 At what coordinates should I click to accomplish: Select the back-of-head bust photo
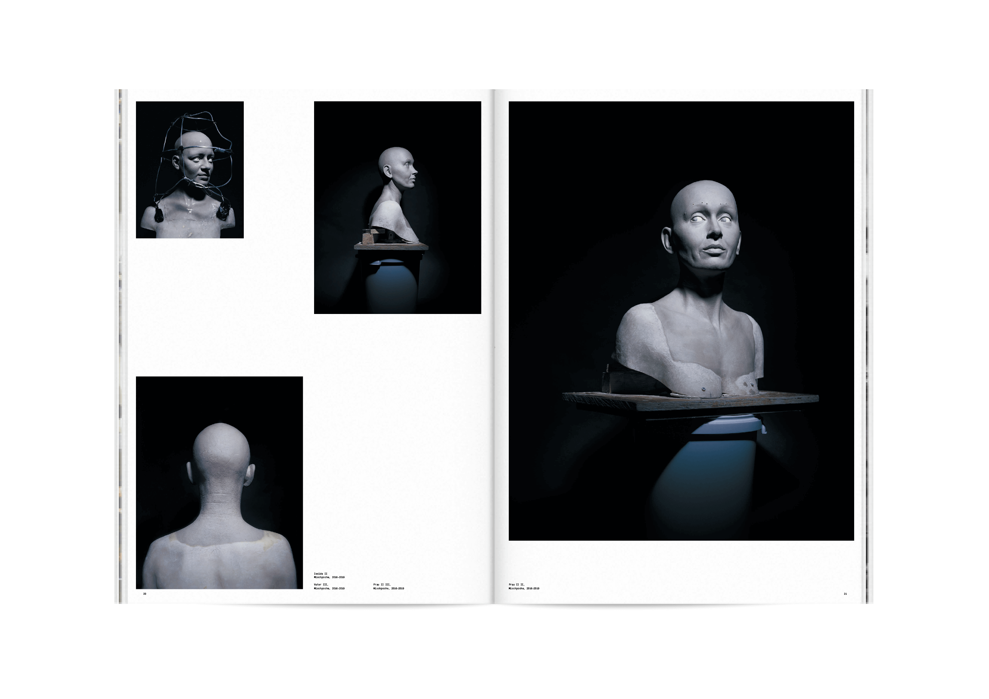[219, 482]
